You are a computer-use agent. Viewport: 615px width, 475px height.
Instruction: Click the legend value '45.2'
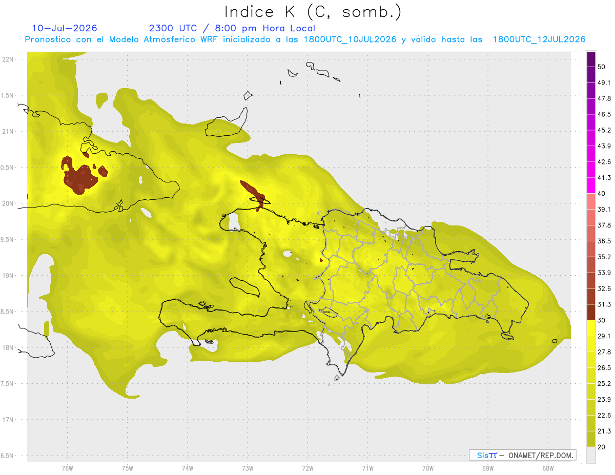(604, 130)
